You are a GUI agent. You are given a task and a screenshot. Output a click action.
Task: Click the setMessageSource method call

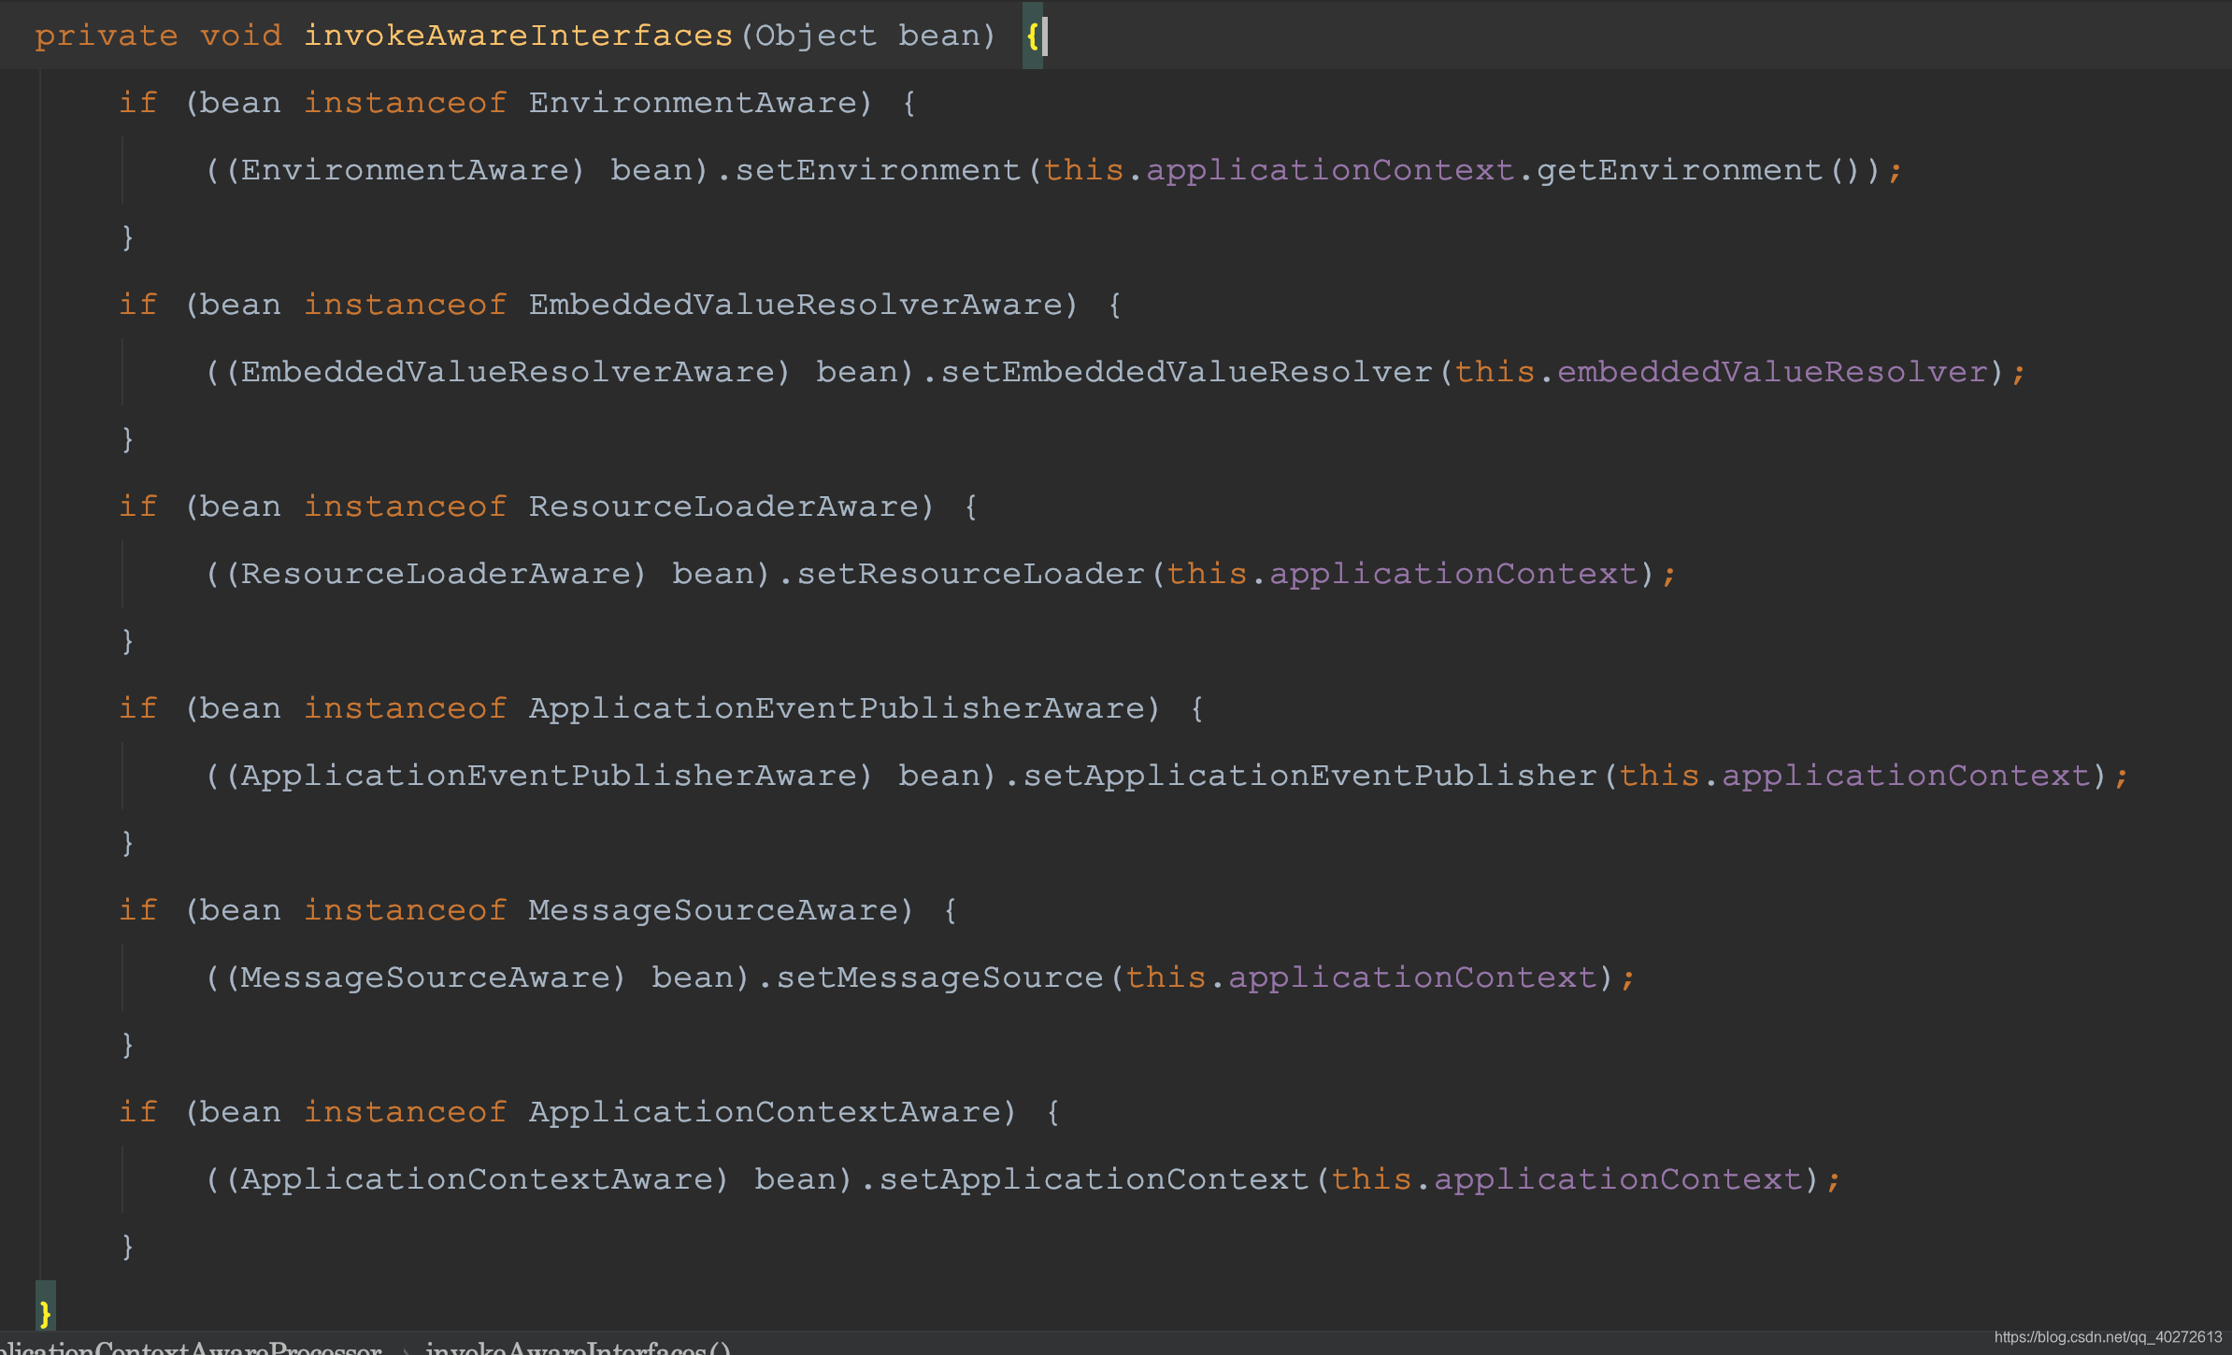[940, 977]
